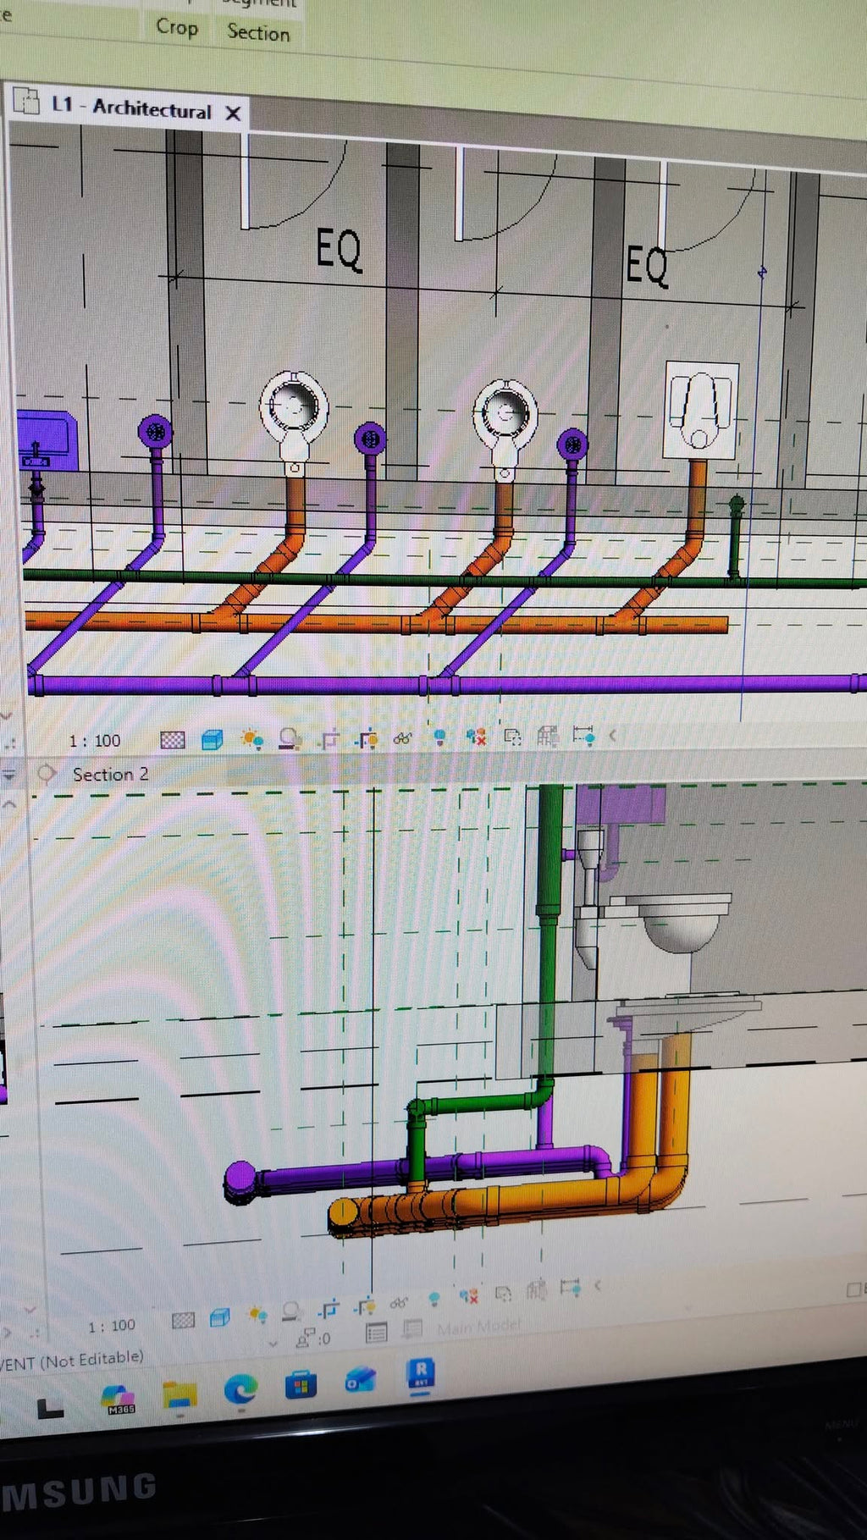Open the Design Options icon in status bar

376,1333
